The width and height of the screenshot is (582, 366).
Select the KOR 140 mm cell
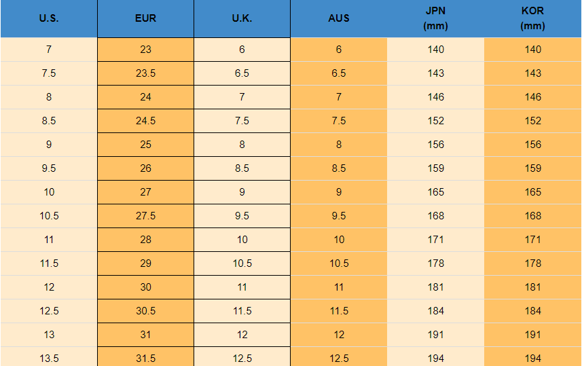coord(532,50)
